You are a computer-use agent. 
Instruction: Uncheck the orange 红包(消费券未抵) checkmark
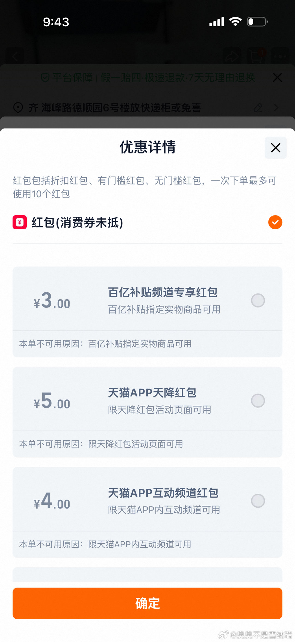coord(275,222)
